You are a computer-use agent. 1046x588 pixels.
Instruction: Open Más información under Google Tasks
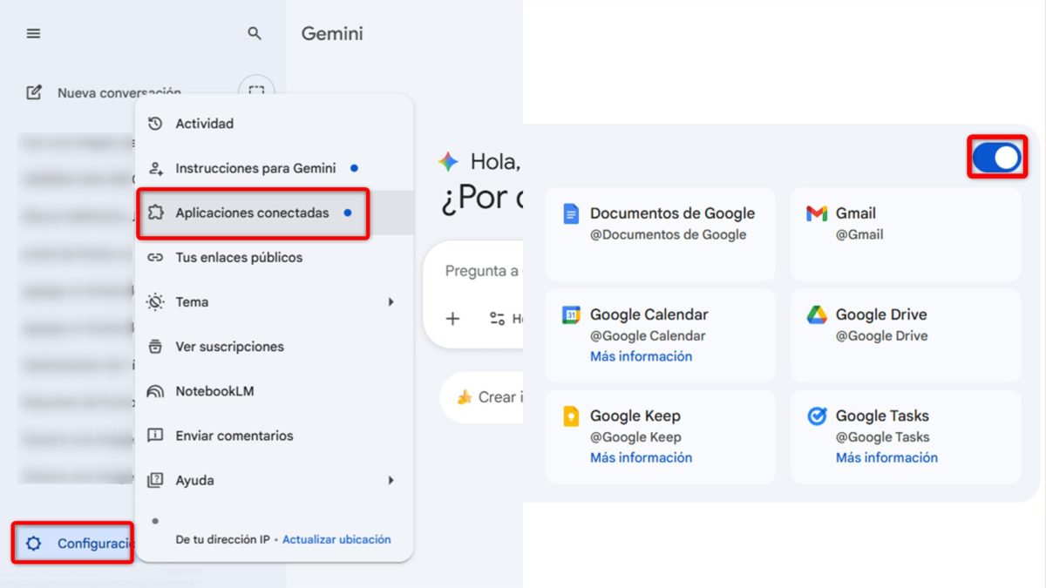(x=886, y=457)
